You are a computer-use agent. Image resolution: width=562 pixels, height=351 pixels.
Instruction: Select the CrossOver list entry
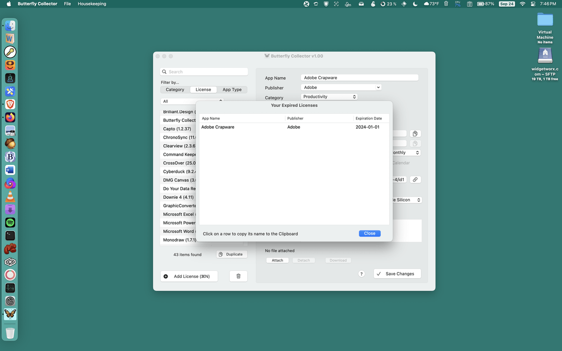coord(178,163)
